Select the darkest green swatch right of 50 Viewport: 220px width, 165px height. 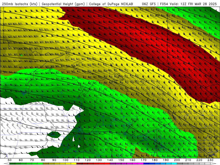pos(12,164)
